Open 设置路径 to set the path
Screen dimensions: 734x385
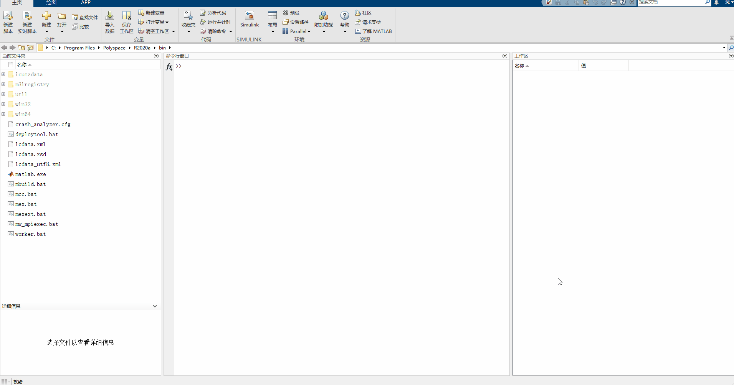click(296, 22)
